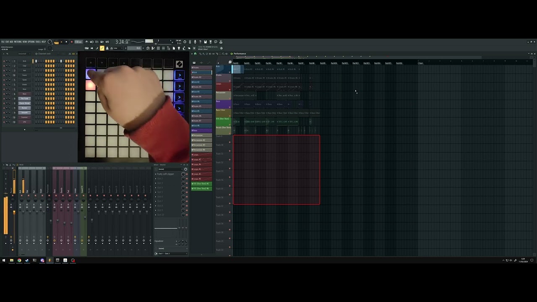Open the EDIT menu
The image size is (537, 302).
[7, 42]
